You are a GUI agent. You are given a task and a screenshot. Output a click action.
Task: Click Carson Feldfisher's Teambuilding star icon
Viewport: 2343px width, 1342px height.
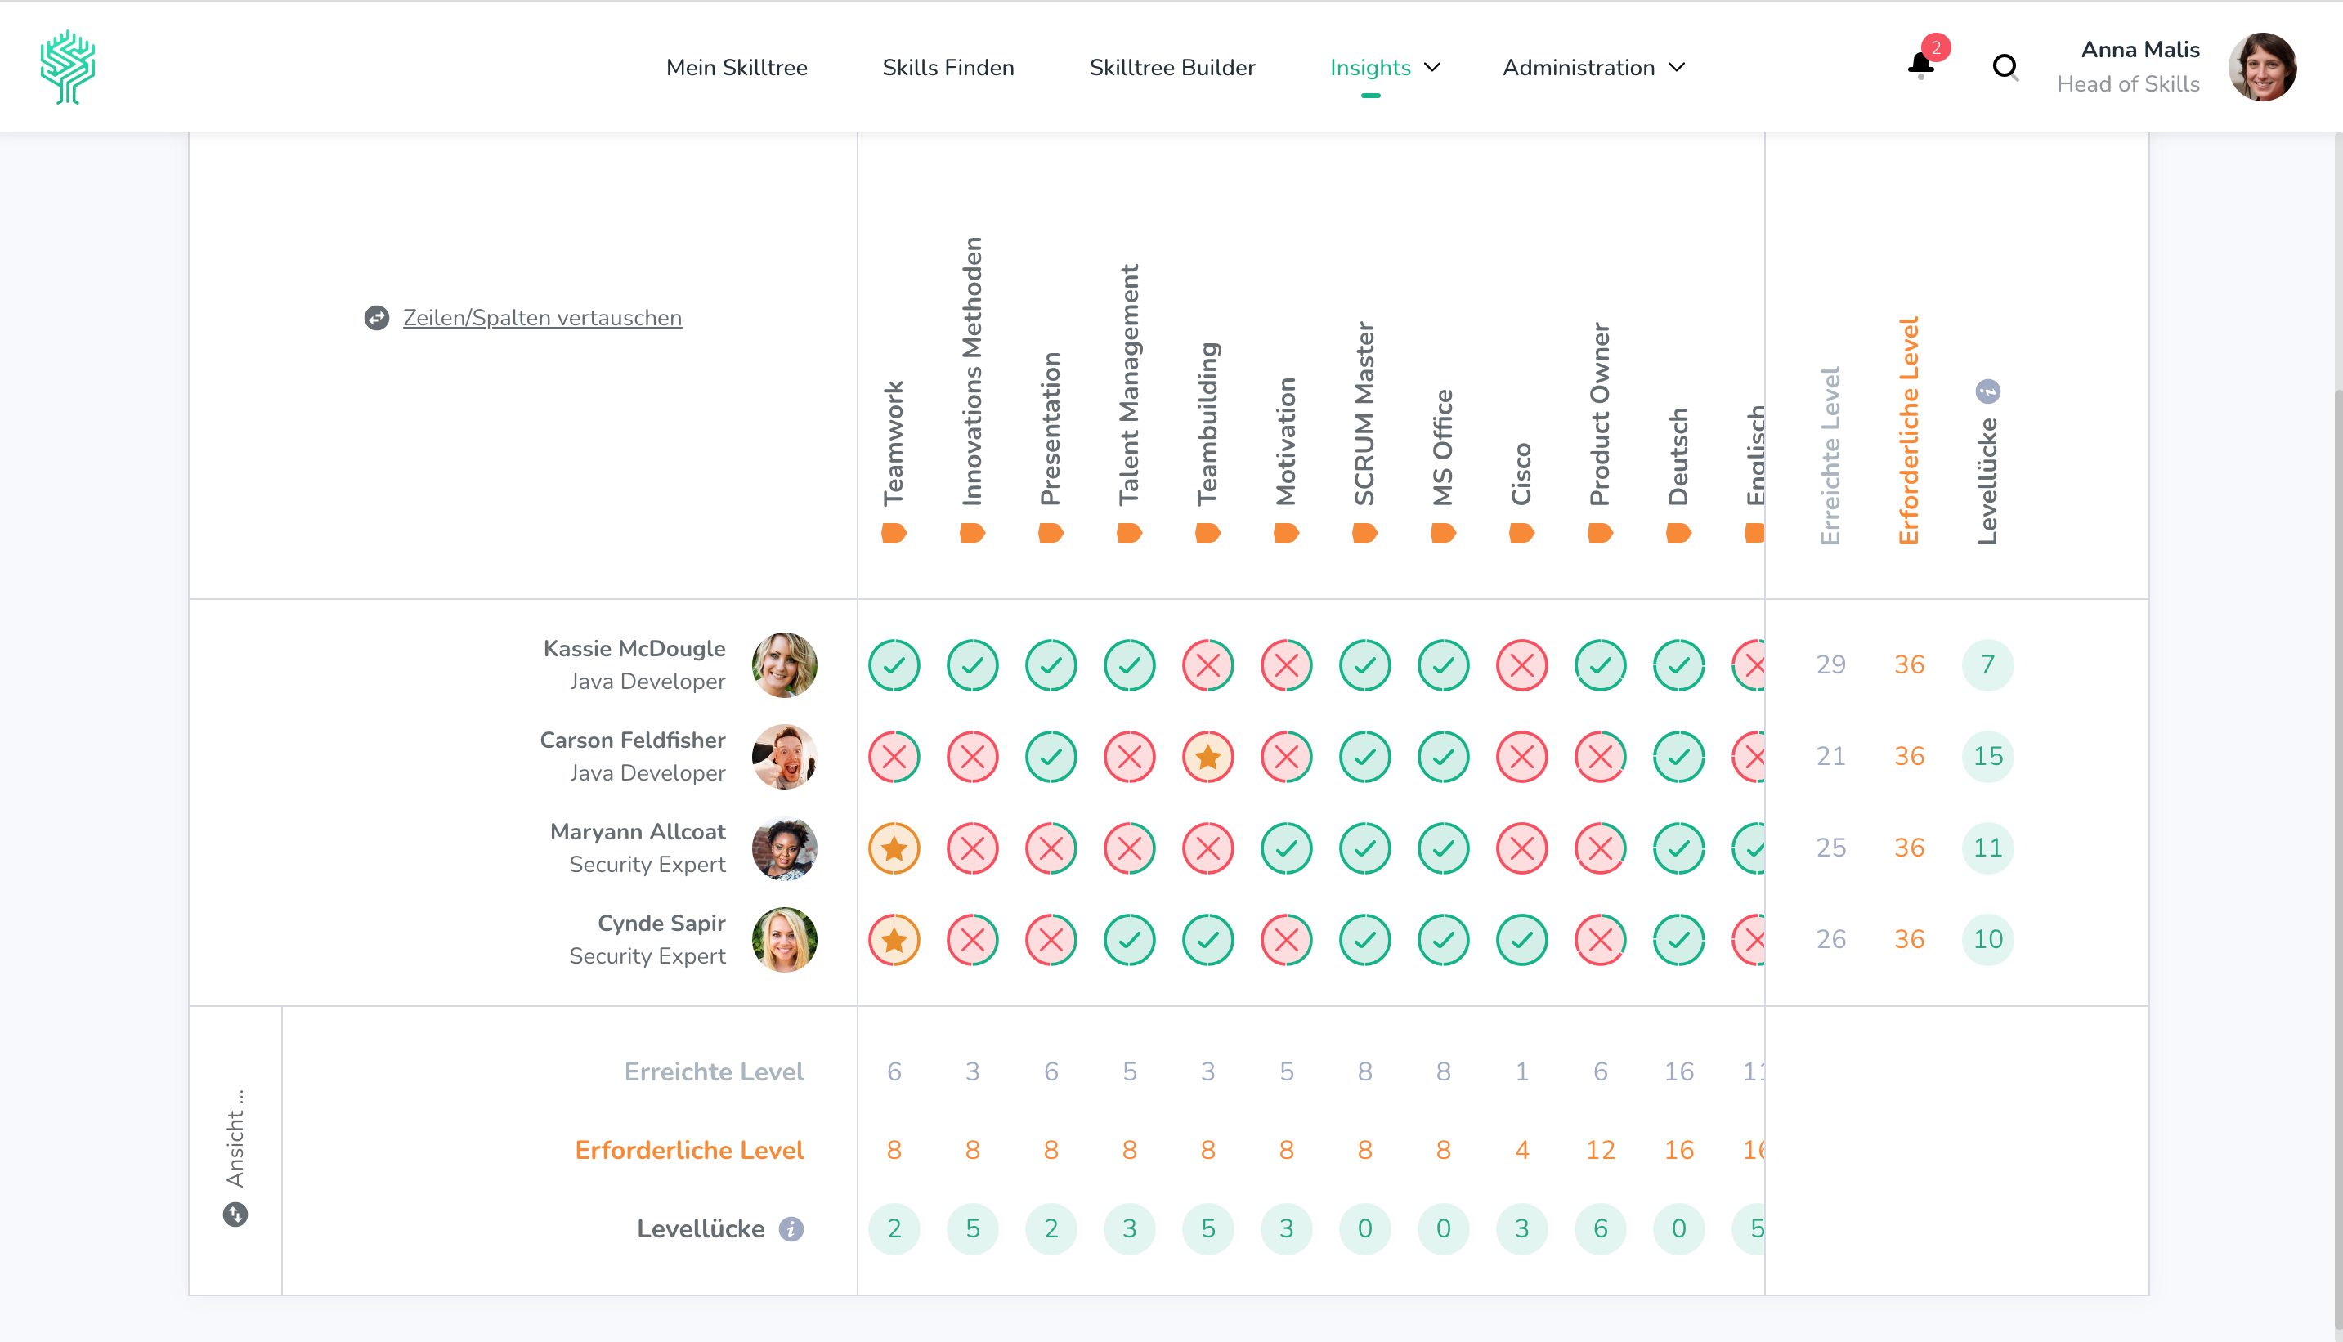pyautogui.click(x=1207, y=757)
